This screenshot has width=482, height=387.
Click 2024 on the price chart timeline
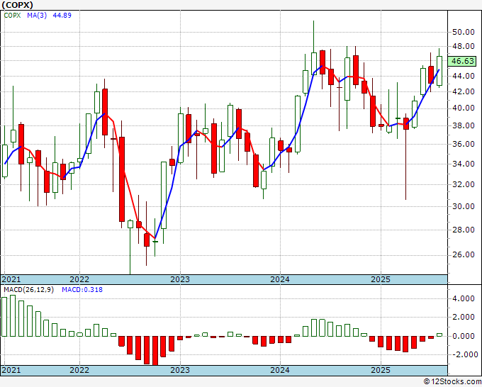coord(280,279)
